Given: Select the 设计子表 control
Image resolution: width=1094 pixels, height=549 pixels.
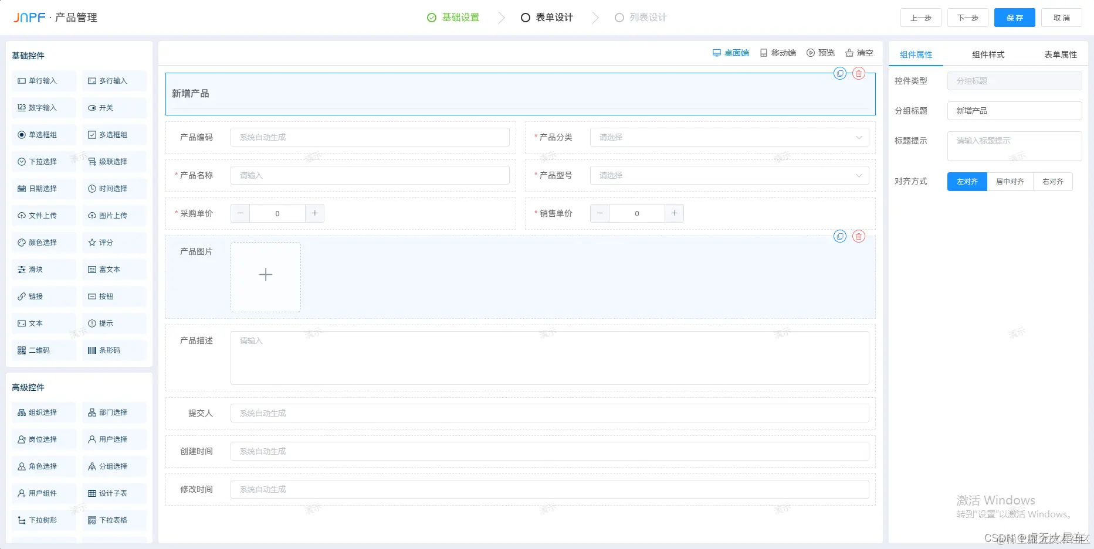Looking at the screenshot, I should [114, 493].
